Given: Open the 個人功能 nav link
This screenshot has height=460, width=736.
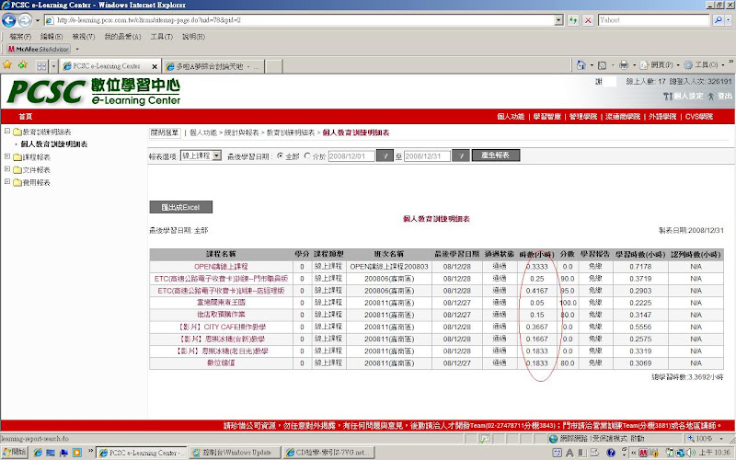Looking at the screenshot, I should [511, 117].
